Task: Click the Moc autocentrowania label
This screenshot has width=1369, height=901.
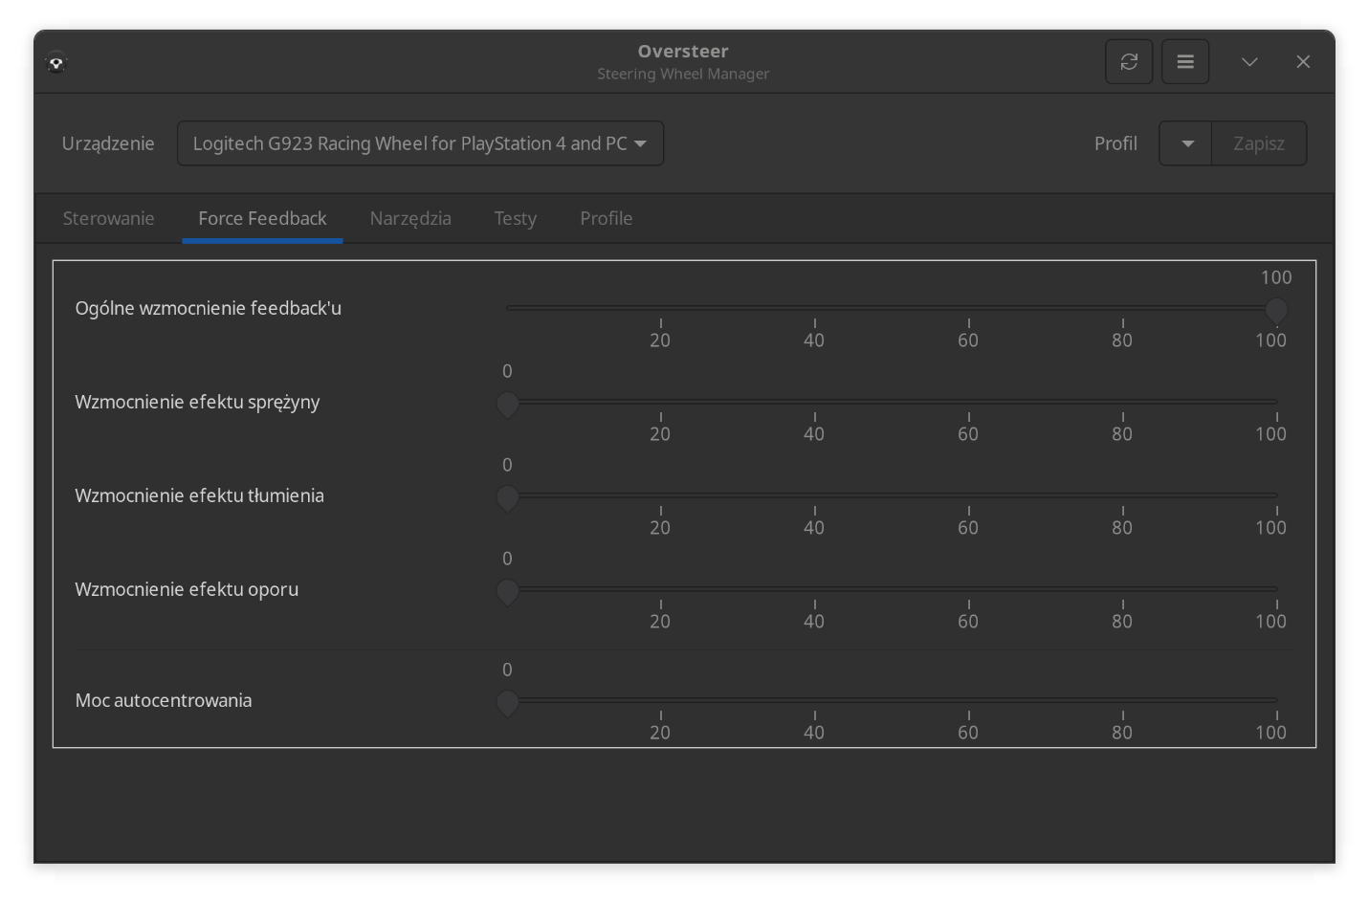Action: click(x=164, y=700)
